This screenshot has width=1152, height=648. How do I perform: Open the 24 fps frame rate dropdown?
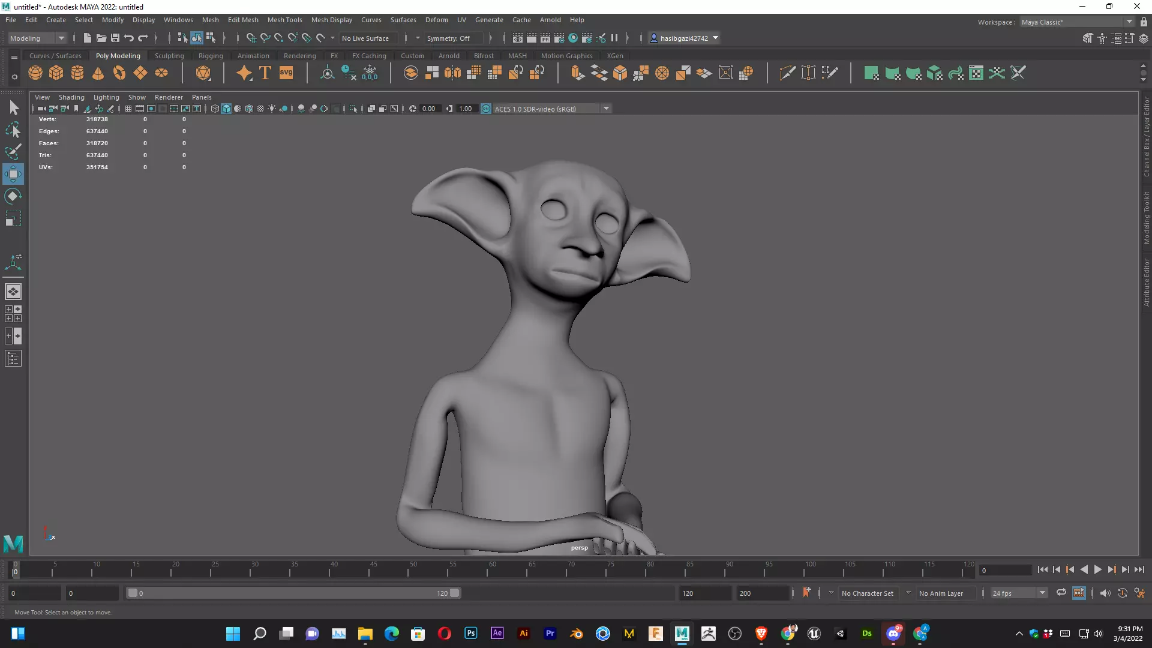click(x=1019, y=593)
